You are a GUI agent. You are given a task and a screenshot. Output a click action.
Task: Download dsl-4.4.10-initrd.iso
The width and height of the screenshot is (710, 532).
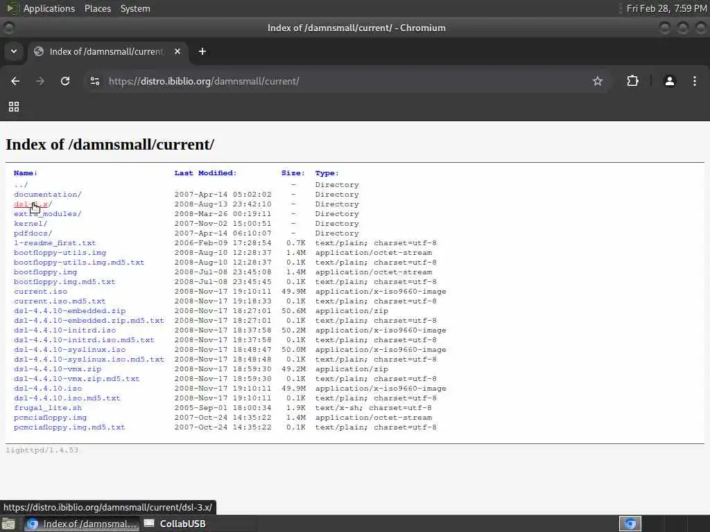(64, 330)
